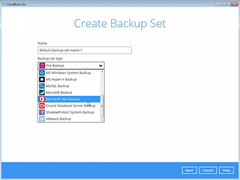Image resolution: width=240 pixels, height=180 pixels.
Task: Maximize the CloudBacko Go window
Action: [226, 4]
